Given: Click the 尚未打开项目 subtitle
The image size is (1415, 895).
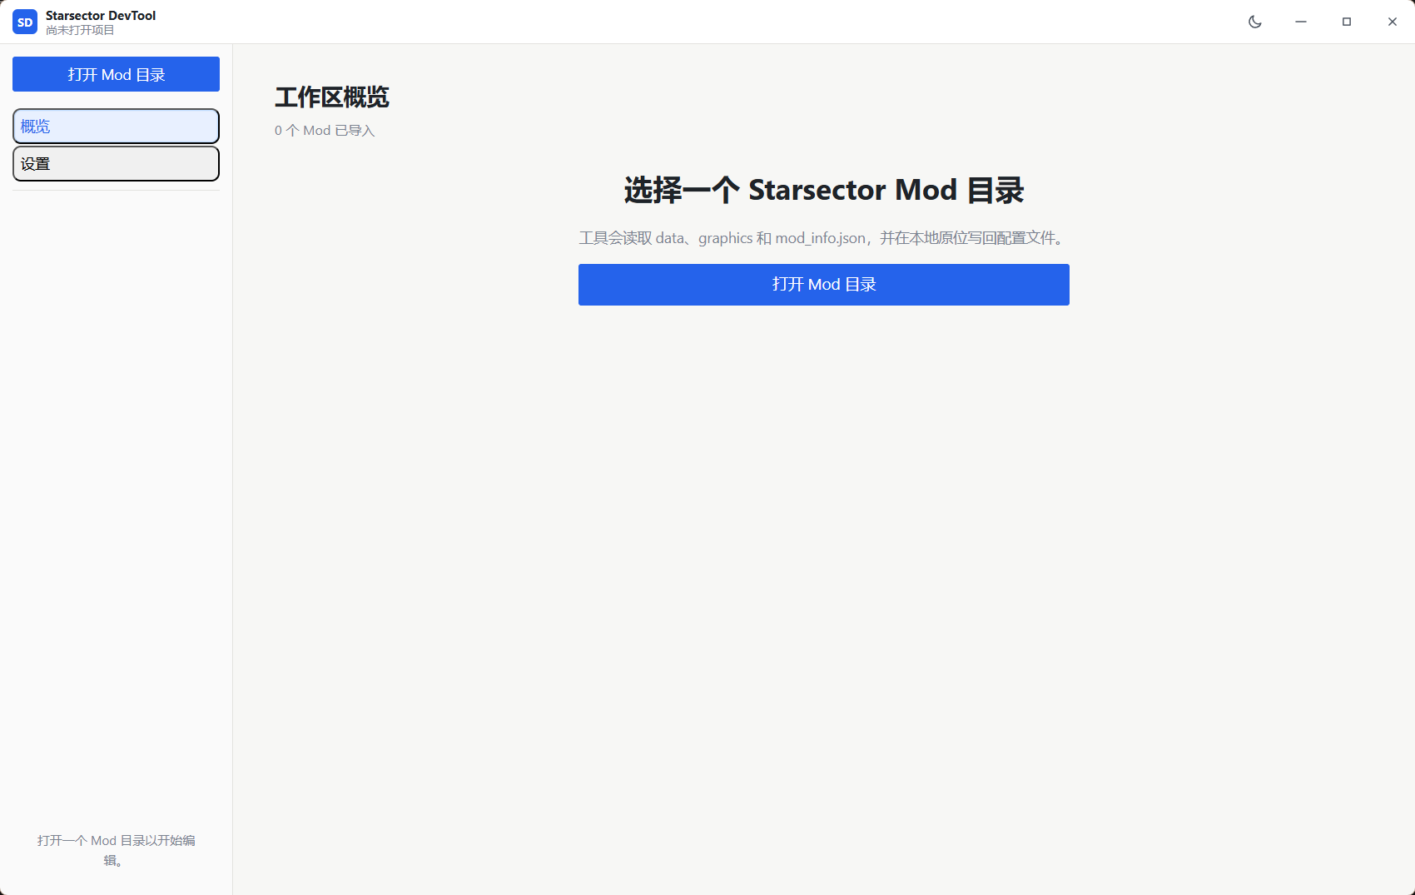Looking at the screenshot, I should click(80, 30).
